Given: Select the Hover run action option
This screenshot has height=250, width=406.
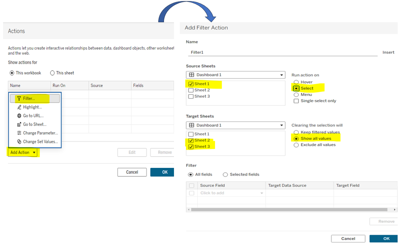Looking at the screenshot, I should (296, 82).
